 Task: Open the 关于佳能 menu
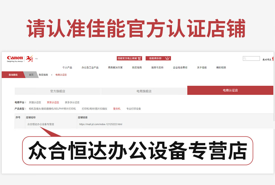[202, 67]
